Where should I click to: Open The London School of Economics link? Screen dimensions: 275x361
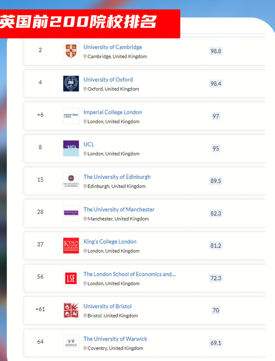(x=129, y=274)
